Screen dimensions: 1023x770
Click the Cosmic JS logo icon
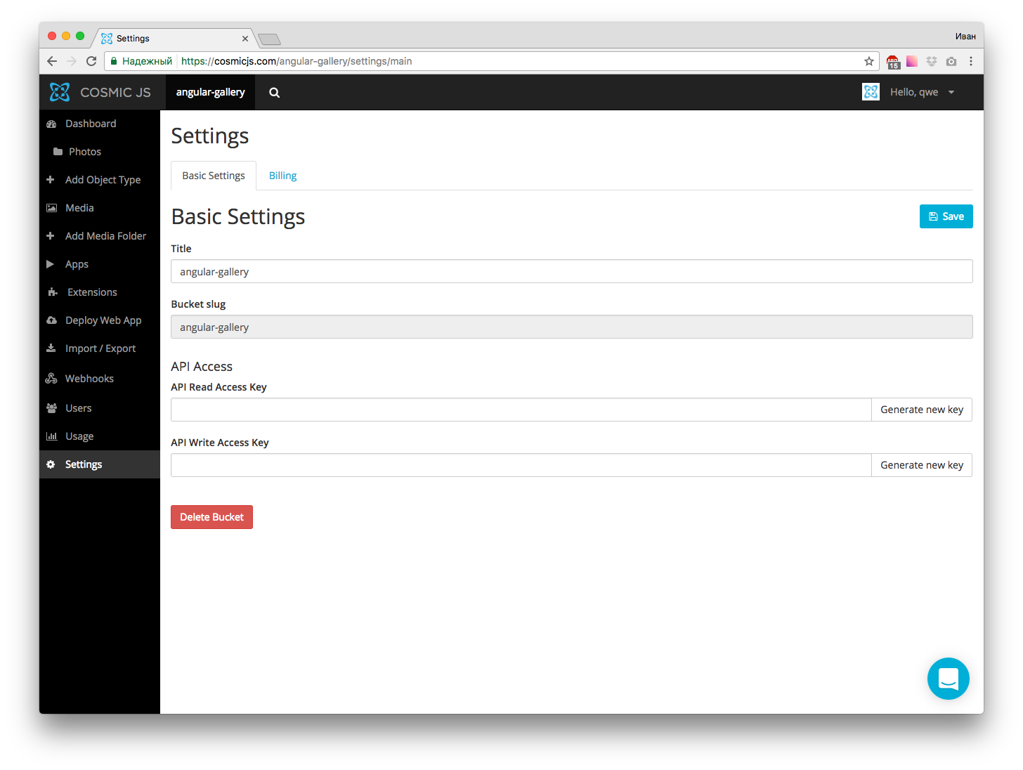pos(60,92)
